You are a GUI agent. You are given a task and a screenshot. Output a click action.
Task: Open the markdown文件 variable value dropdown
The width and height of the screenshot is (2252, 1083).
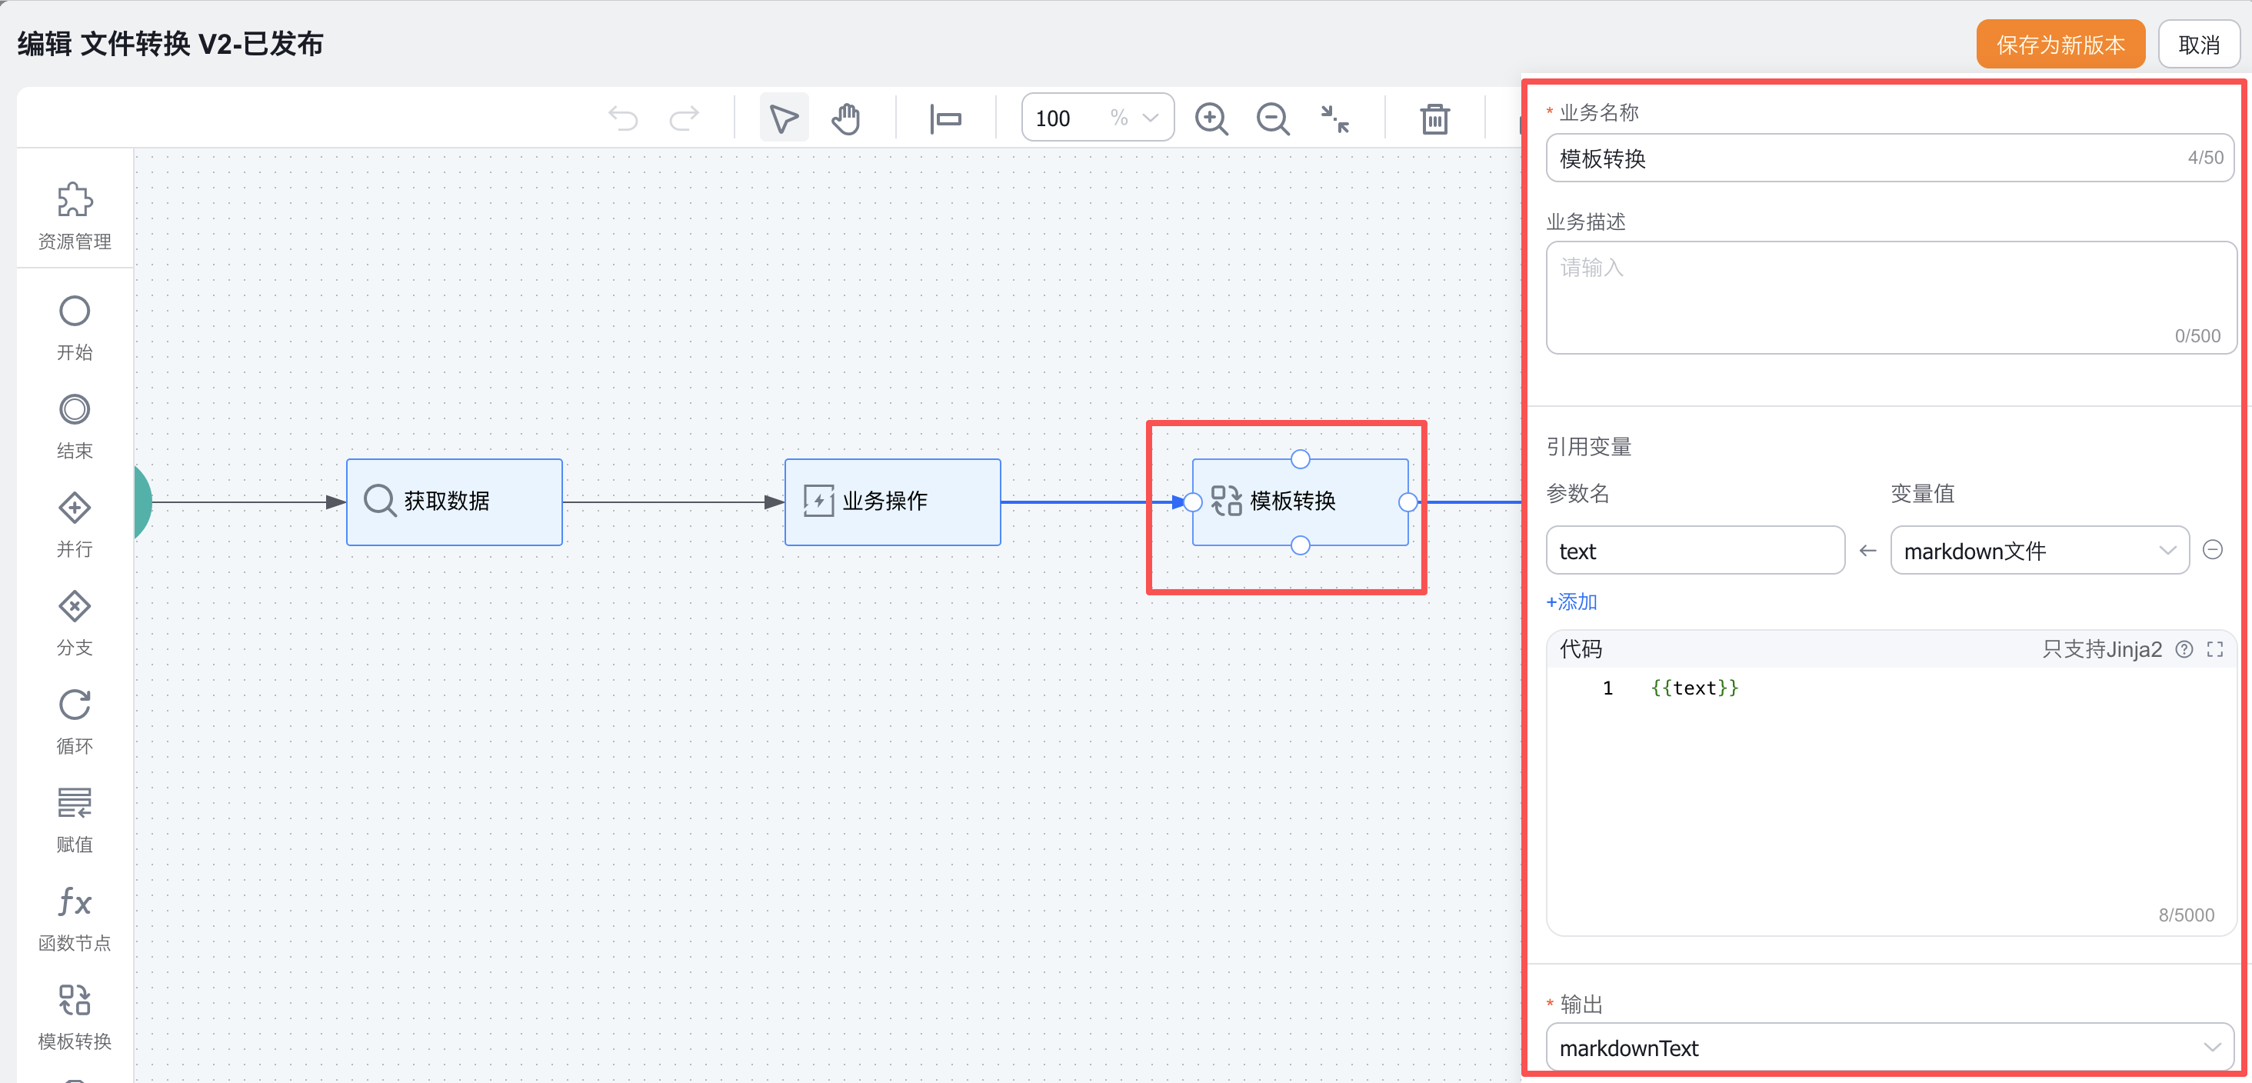(2038, 551)
